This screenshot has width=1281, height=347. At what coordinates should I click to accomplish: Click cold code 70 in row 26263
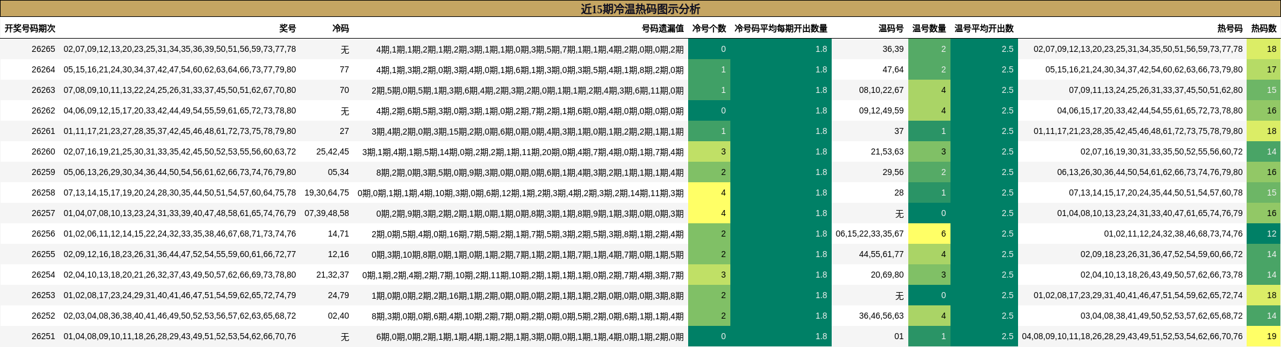[344, 90]
